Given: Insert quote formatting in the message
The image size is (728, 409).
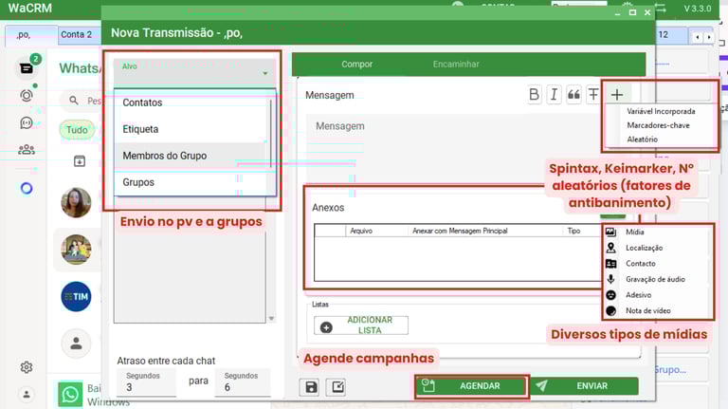Looking at the screenshot, I should [573, 95].
